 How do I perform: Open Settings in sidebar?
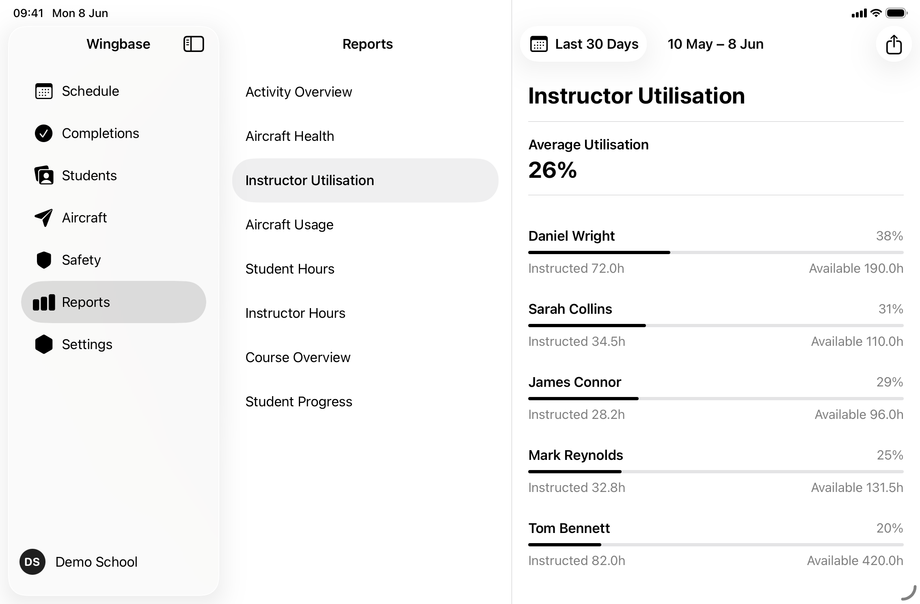114,344
